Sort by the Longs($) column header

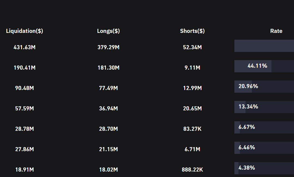(x=108, y=31)
